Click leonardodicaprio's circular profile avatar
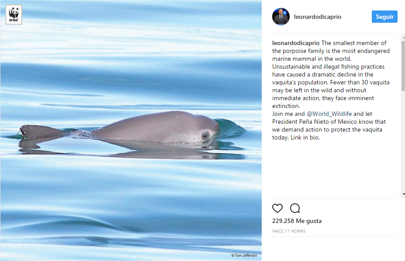The width and height of the screenshot is (405, 261). click(x=280, y=17)
